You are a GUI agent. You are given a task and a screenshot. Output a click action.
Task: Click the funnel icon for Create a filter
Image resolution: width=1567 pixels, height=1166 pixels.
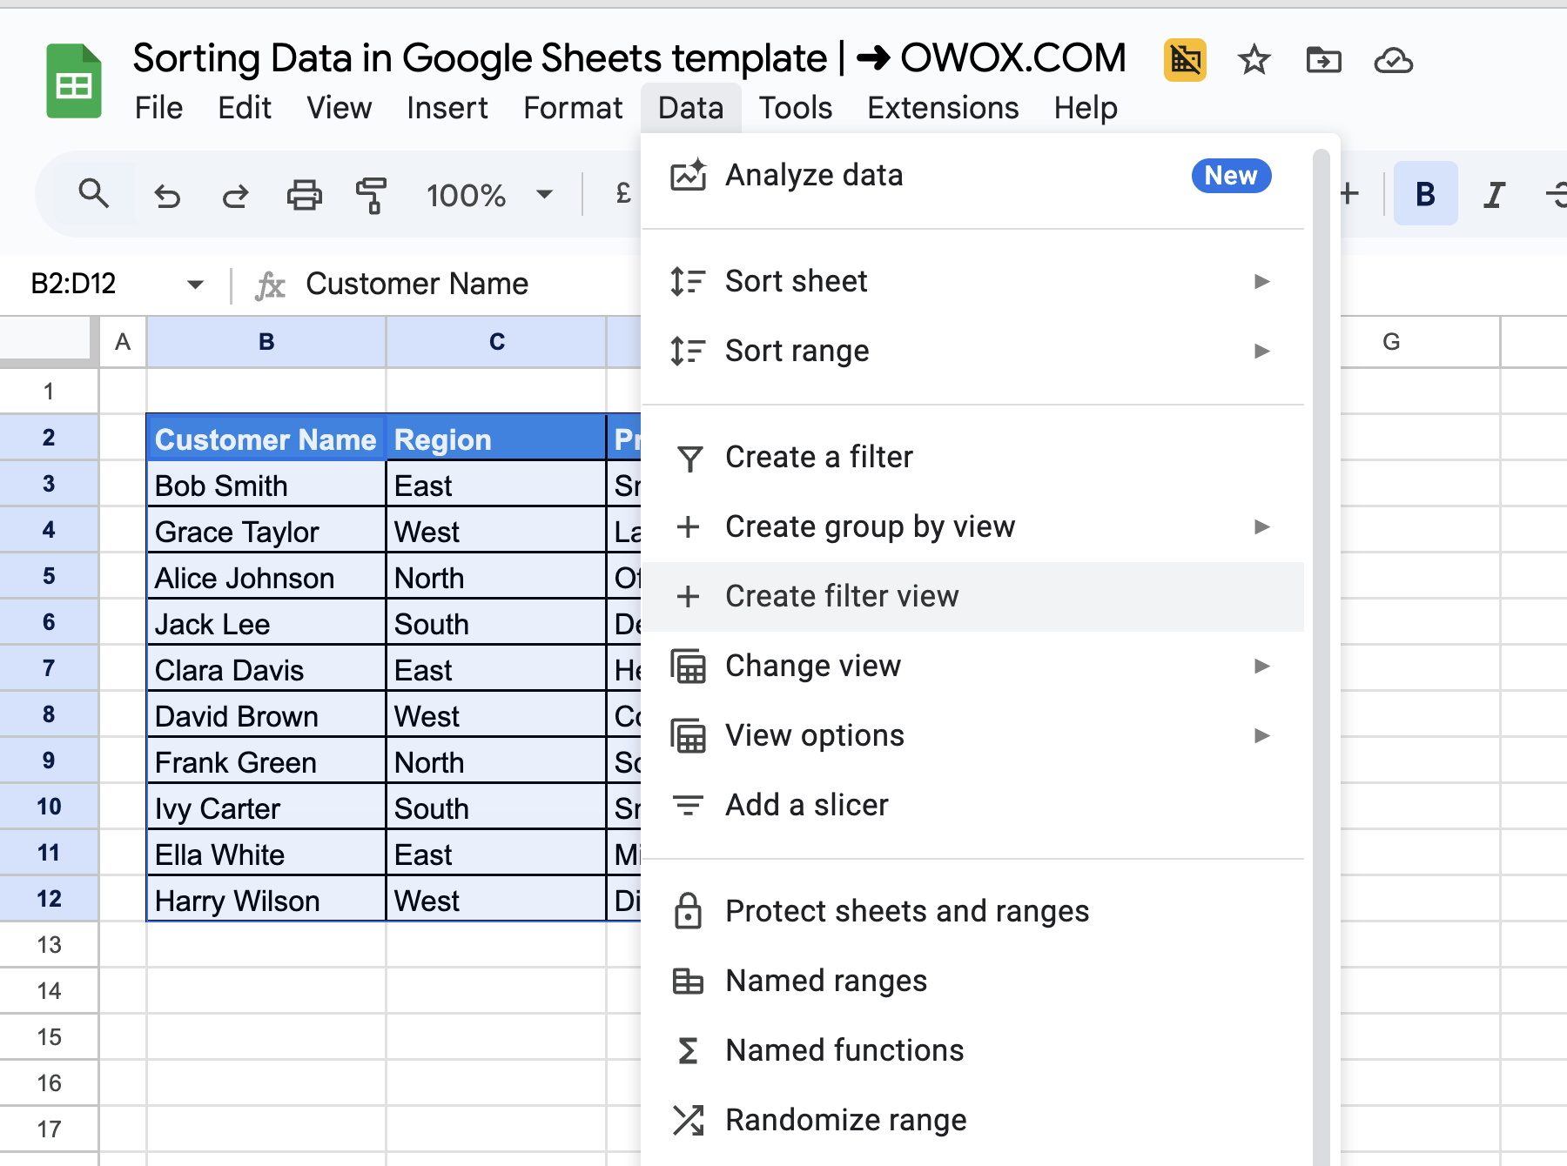coord(689,458)
